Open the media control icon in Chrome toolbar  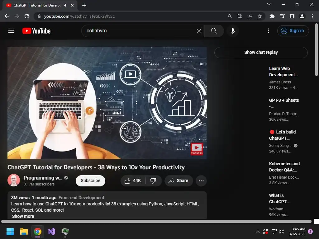pos(282,16)
